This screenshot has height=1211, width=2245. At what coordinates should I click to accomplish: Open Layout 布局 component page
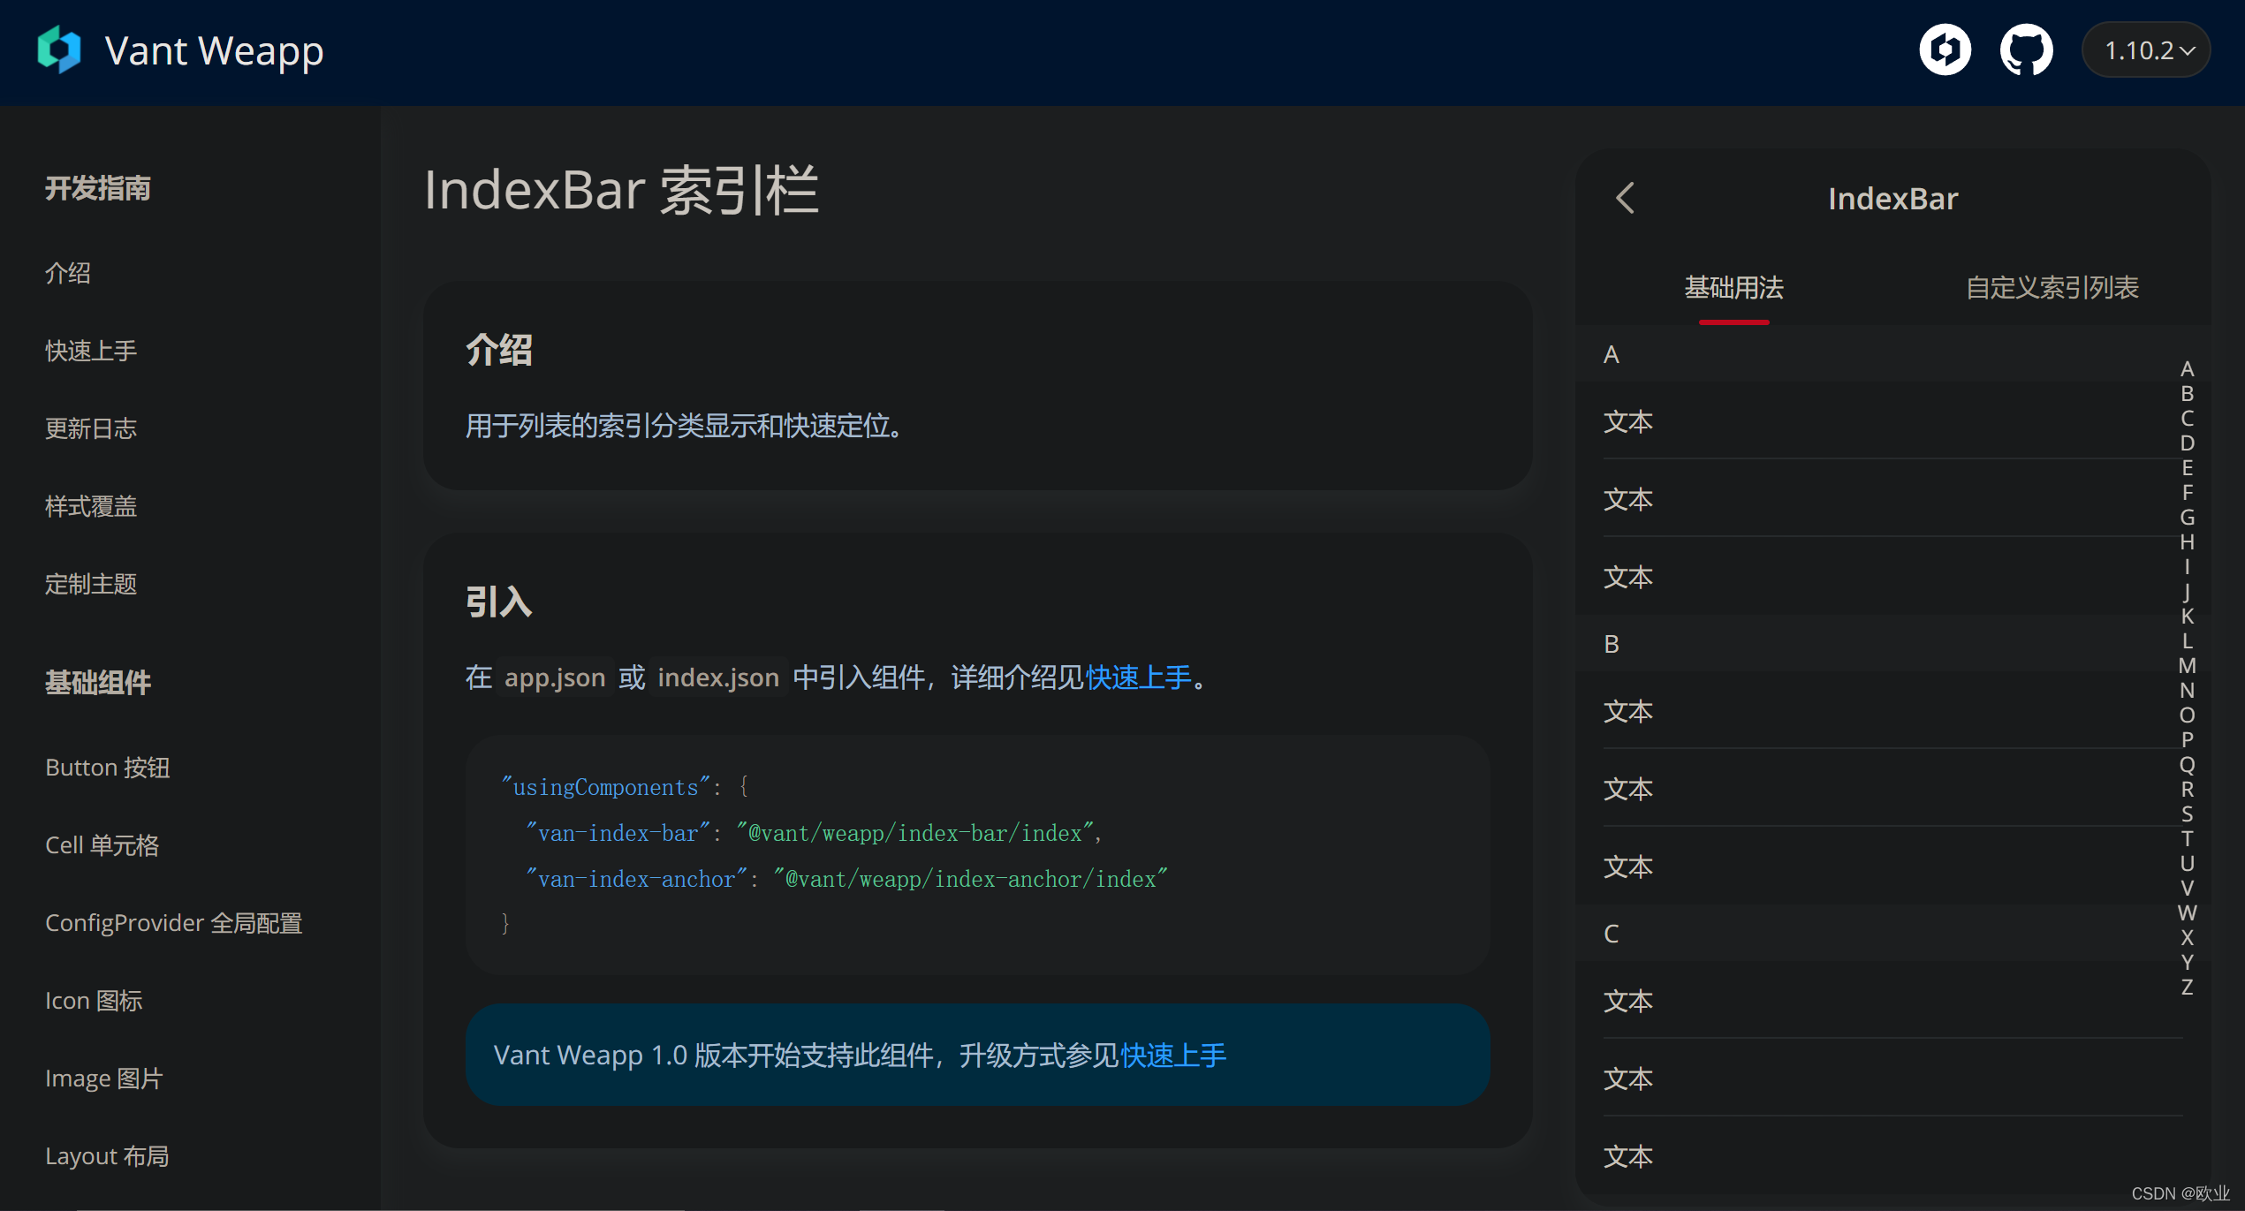point(107,1156)
